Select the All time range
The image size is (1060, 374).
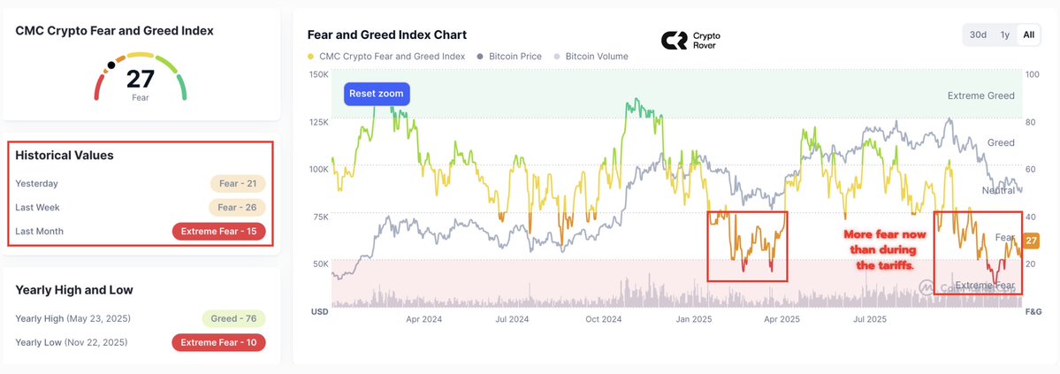pyautogui.click(x=1028, y=34)
